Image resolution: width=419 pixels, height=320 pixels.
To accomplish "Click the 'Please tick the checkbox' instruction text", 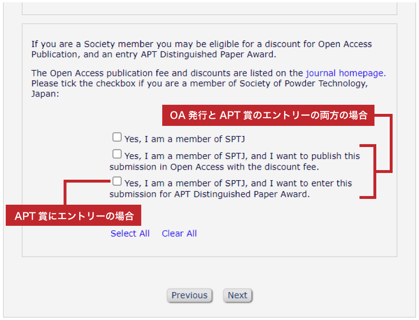I will tap(199, 84).
